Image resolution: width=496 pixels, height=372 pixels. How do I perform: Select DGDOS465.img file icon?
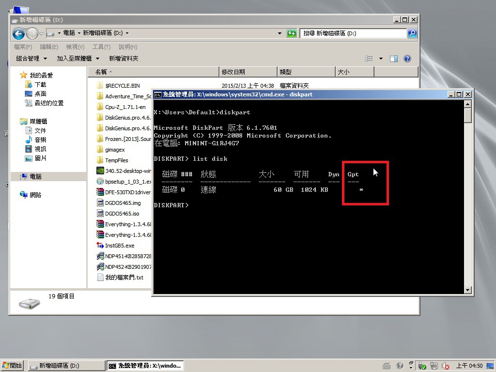[100, 203]
